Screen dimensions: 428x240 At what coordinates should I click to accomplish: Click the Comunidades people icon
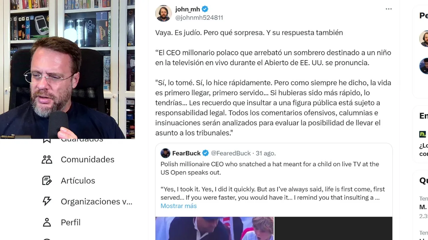tap(47, 159)
